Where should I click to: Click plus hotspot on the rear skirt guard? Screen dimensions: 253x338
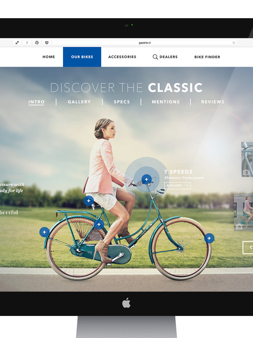click(x=99, y=224)
